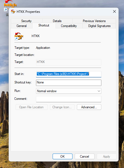Click the disabled Target field
Viewport: 124px width, 168px height.
click(x=69, y=62)
